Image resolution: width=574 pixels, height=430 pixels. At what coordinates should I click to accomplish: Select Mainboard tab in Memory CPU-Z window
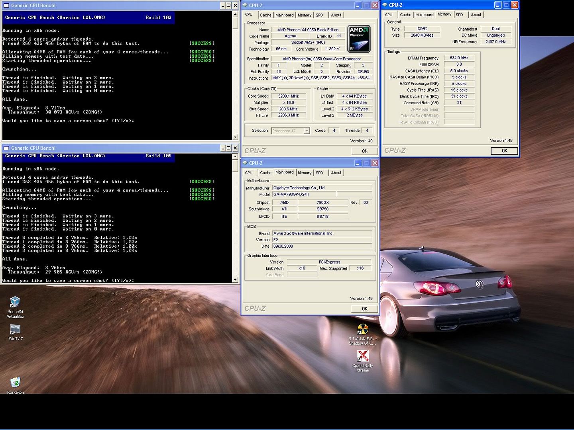point(424,15)
